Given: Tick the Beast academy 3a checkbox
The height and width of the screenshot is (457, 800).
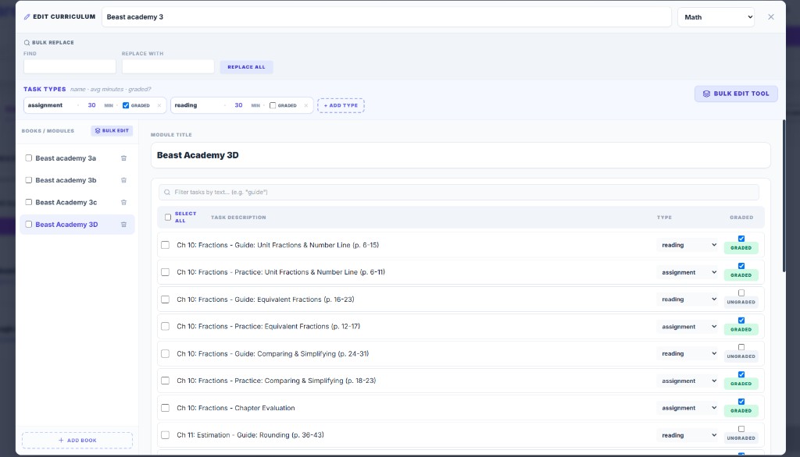Looking at the screenshot, I should pyautogui.click(x=29, y=158).
